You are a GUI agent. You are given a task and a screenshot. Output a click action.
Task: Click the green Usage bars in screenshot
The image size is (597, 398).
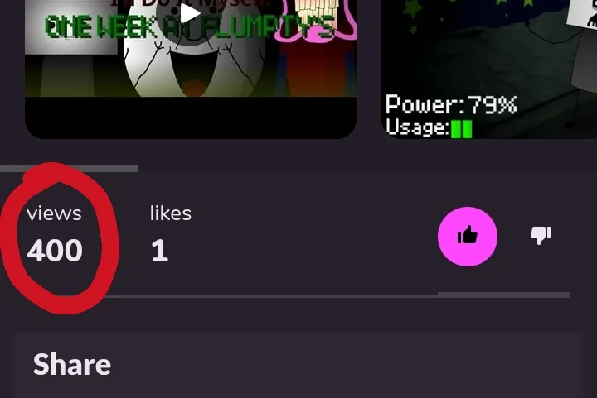tap(462, 129)
